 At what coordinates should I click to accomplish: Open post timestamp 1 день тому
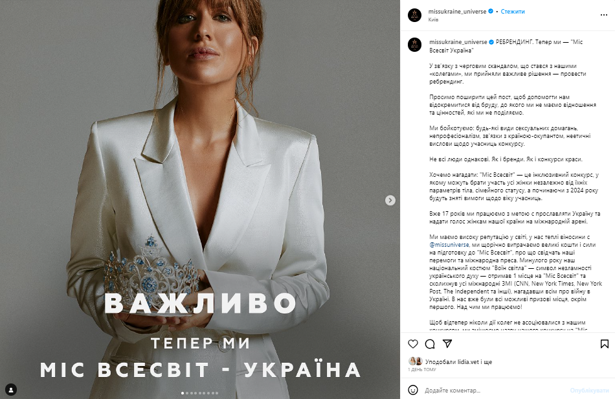pos(422,370)
